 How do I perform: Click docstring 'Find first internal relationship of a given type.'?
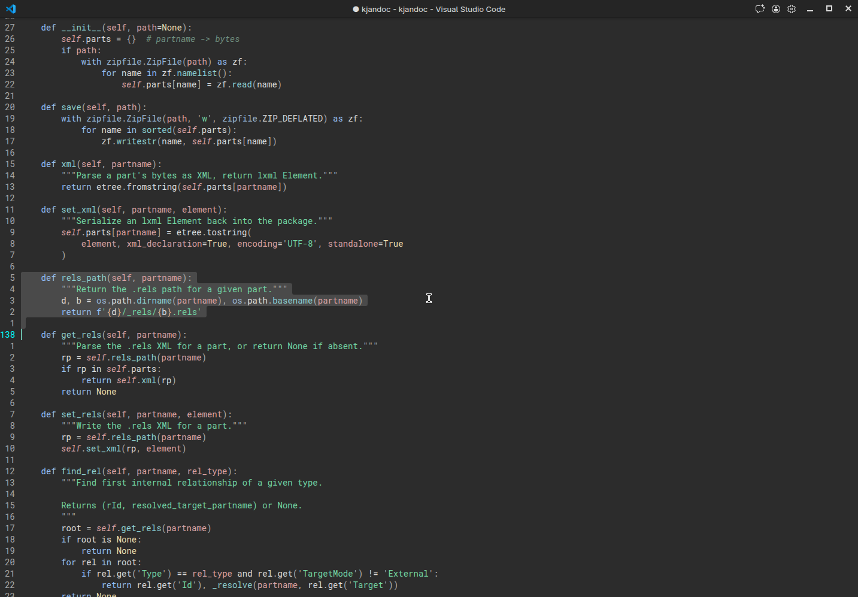(199, 483)
